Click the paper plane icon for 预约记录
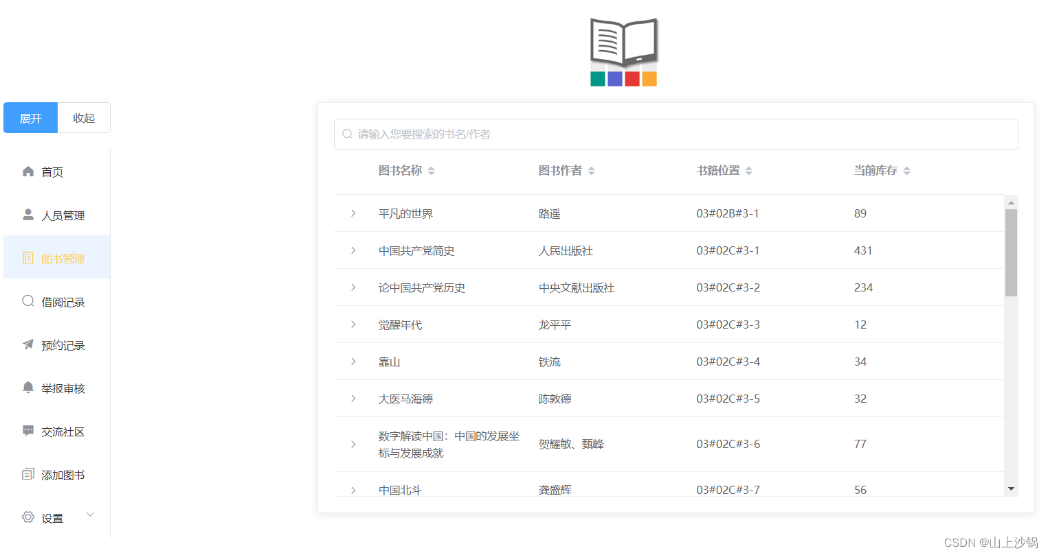This screenshot has height=555, width=1048. tap(28, 344)
